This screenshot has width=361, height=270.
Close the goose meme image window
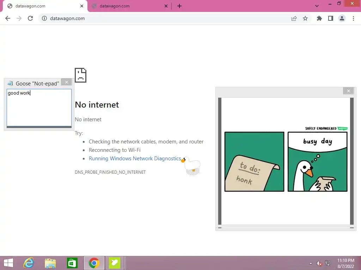tap(349, 91)
